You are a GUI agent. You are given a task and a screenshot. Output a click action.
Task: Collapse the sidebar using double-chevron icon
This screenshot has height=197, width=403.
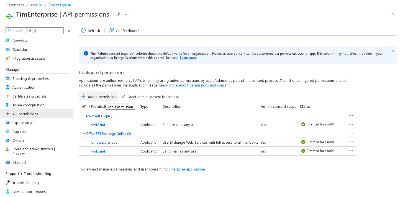point(69,31)
